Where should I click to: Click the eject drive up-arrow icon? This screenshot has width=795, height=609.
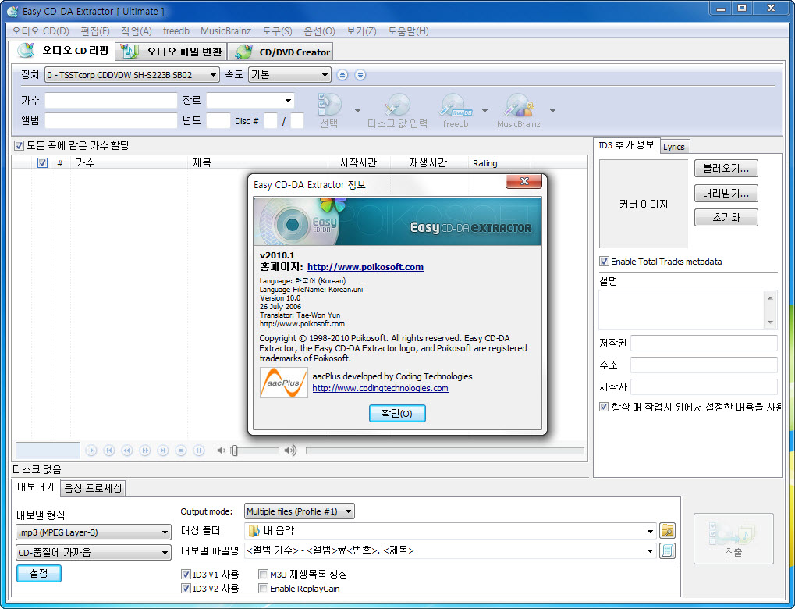(x=342, y=75)
